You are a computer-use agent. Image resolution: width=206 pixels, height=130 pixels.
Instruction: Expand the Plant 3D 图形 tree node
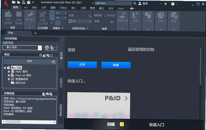[x=9, y=75]
